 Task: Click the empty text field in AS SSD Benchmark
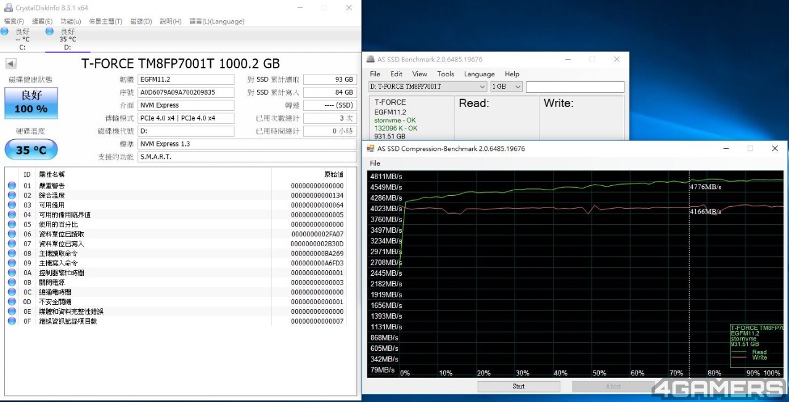574,87
